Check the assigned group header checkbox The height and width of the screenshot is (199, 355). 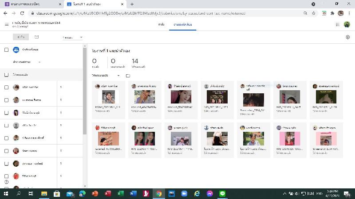click(6, 75)
